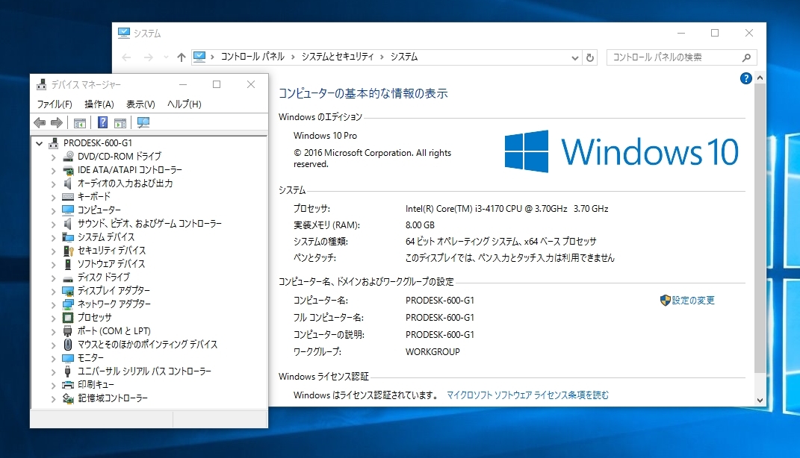
Task: Click コントロール パネル in the breadcrumb
Action: click(x=252, y=57)
